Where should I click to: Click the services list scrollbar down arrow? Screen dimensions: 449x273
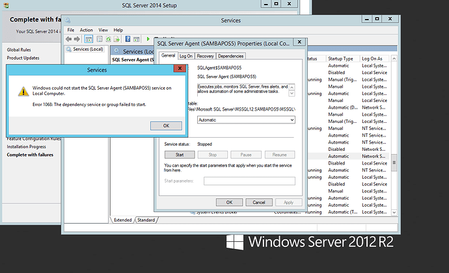(394, 213)
